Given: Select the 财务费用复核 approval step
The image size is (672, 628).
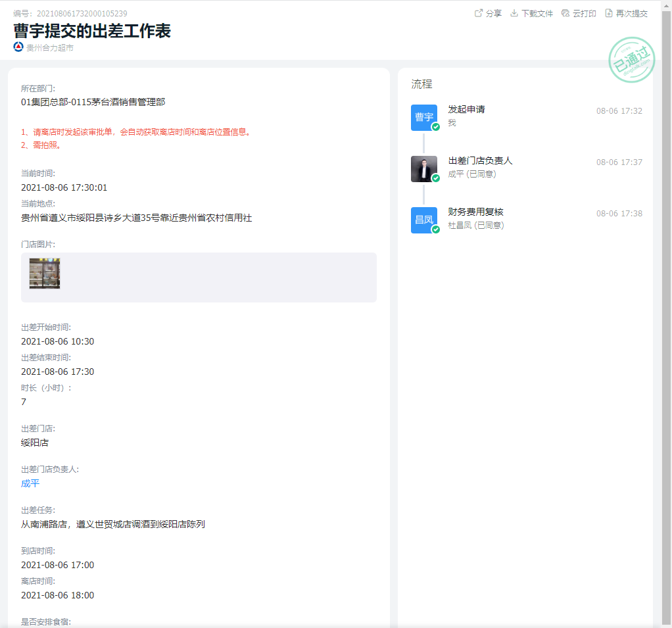Looking at the screenshot, I should [x=475, y=212].
